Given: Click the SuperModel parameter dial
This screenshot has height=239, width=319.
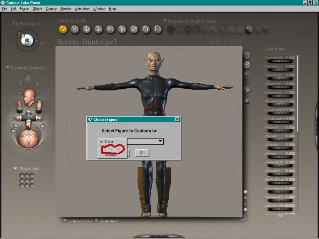Looking at the screenshot, I should 280,61.
